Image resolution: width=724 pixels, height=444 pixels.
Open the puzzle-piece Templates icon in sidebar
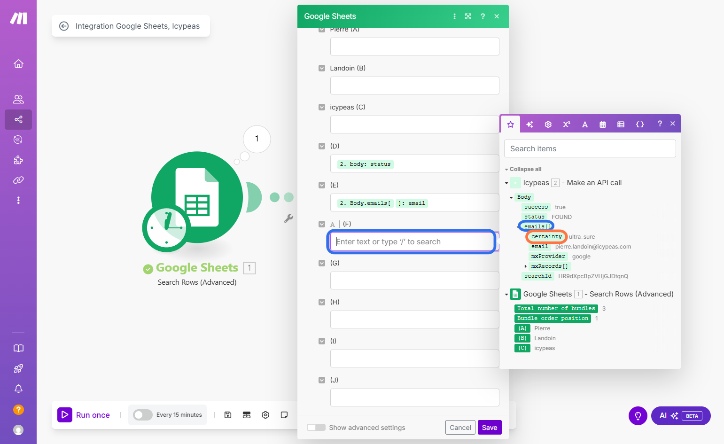pyautogui.click(x=18, y=160)
